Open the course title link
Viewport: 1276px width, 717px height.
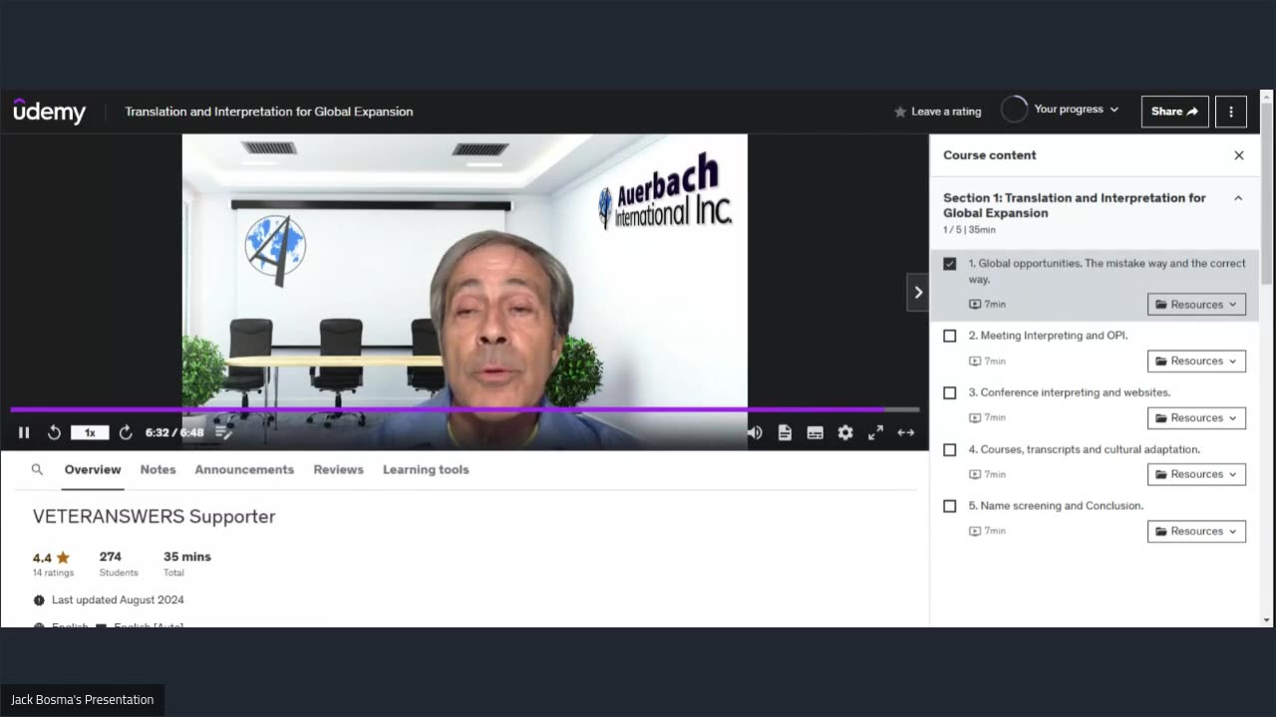(x=269, y=112)
